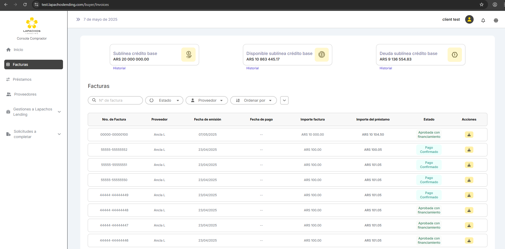Expand additional filters chevron button
Viewport: 505px width, 249px height.
point(284,100)
